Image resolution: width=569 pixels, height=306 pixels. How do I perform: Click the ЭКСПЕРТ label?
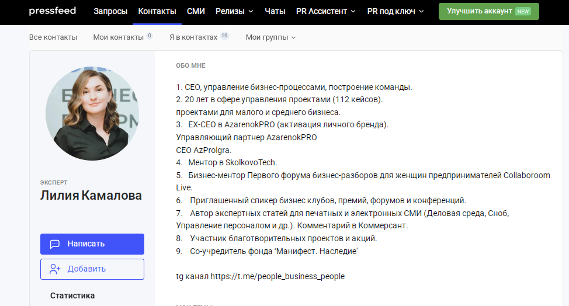(x=54, y=182)
